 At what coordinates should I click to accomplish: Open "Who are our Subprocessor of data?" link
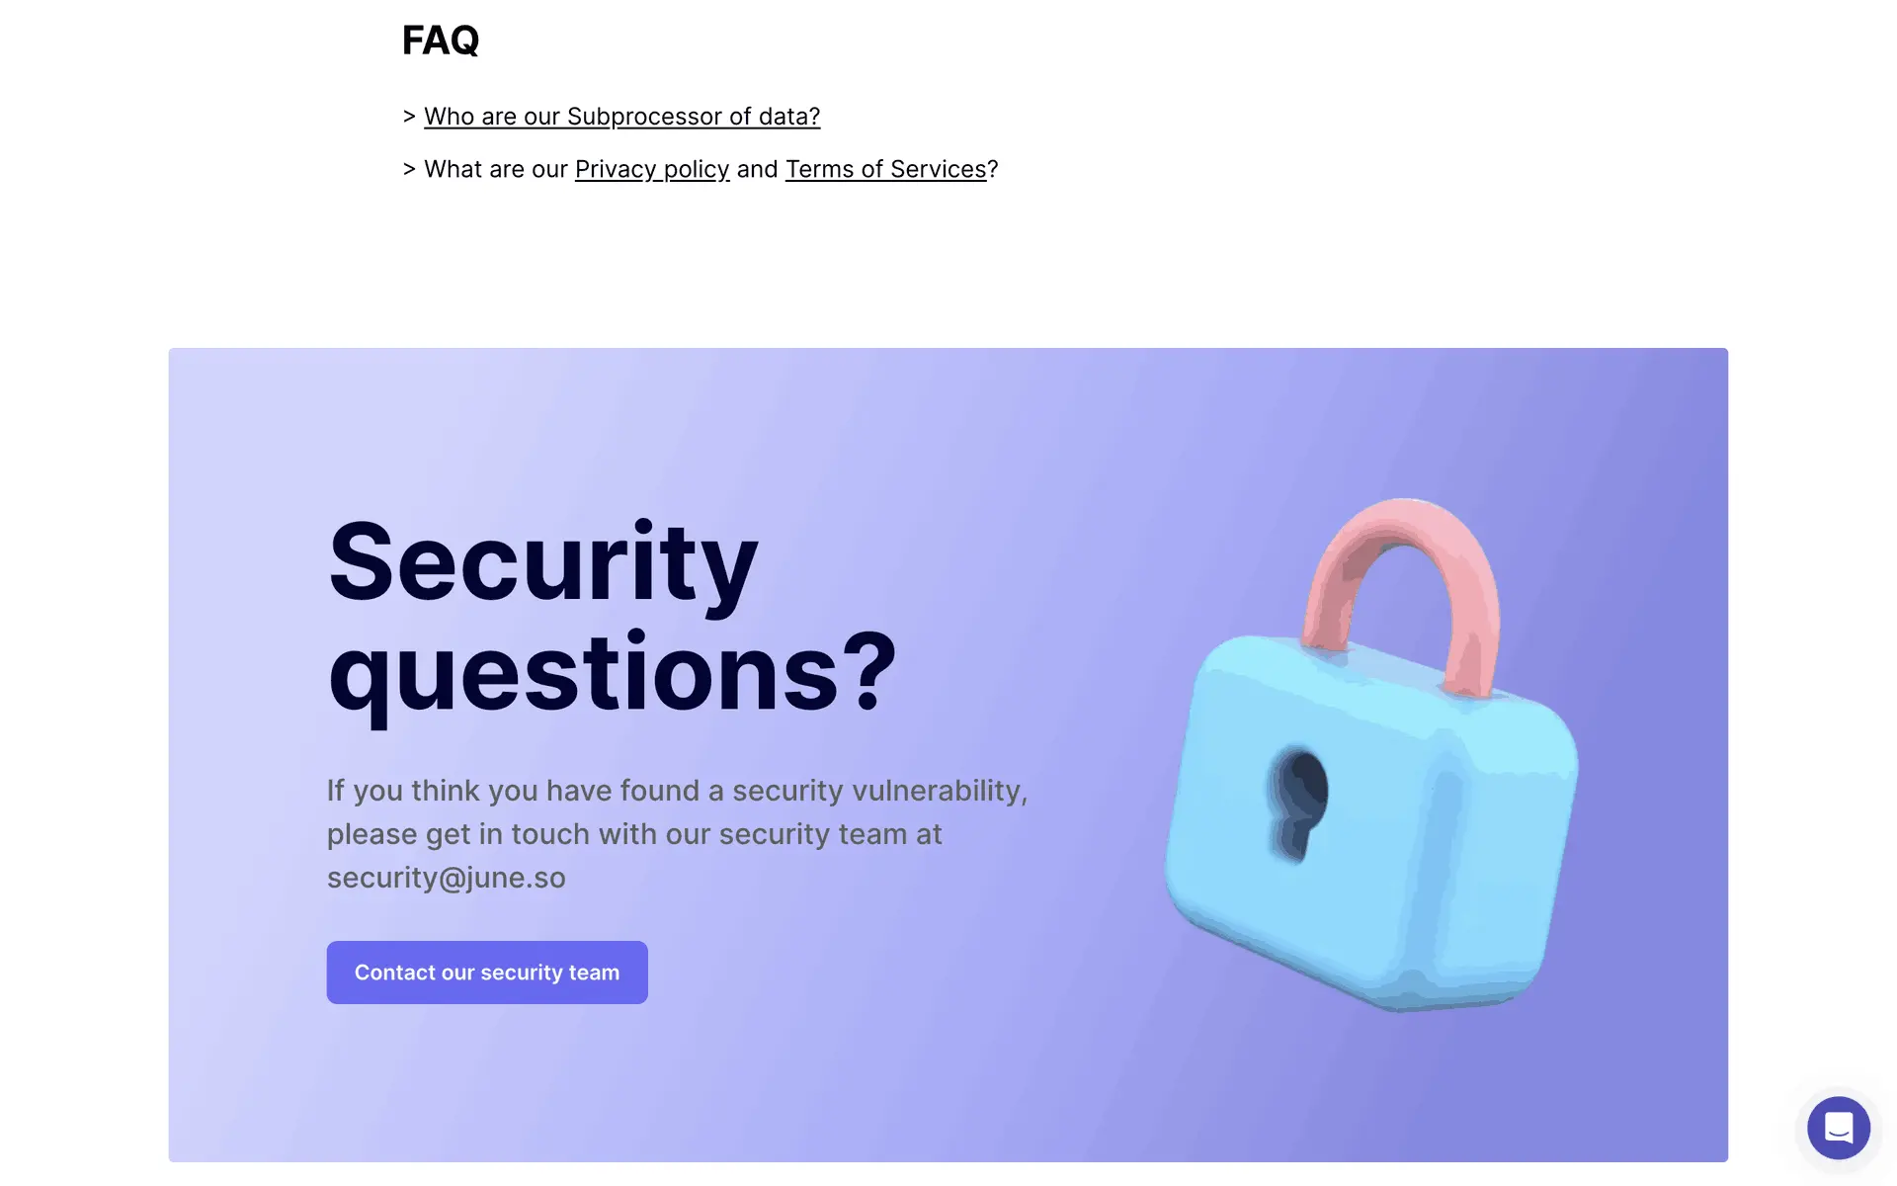tap(621, 117)
